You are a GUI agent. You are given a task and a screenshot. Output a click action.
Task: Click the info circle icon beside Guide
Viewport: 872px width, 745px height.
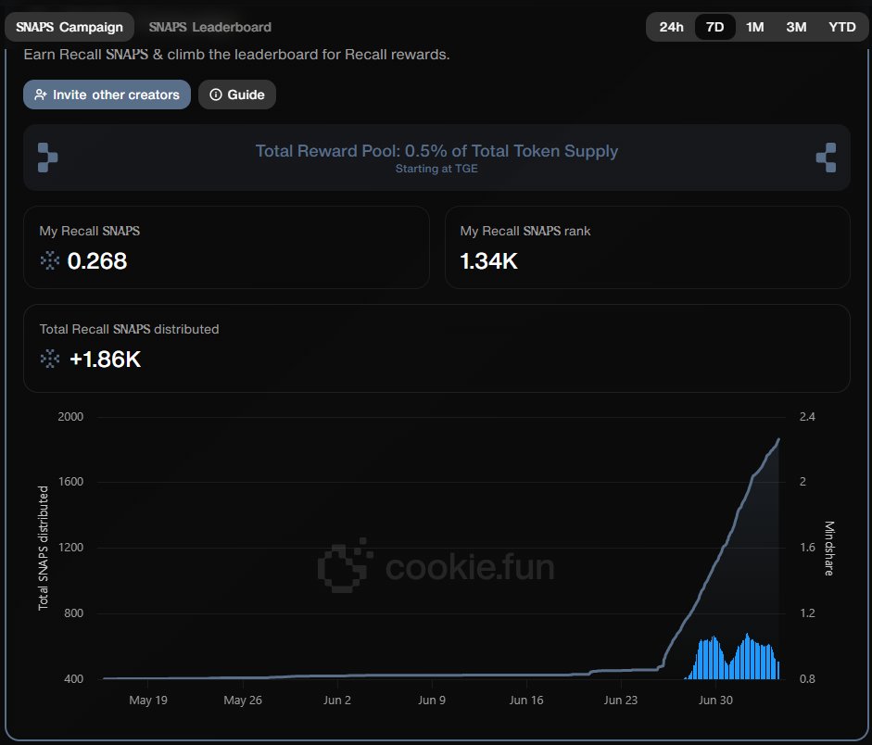(x=215, y=95)
